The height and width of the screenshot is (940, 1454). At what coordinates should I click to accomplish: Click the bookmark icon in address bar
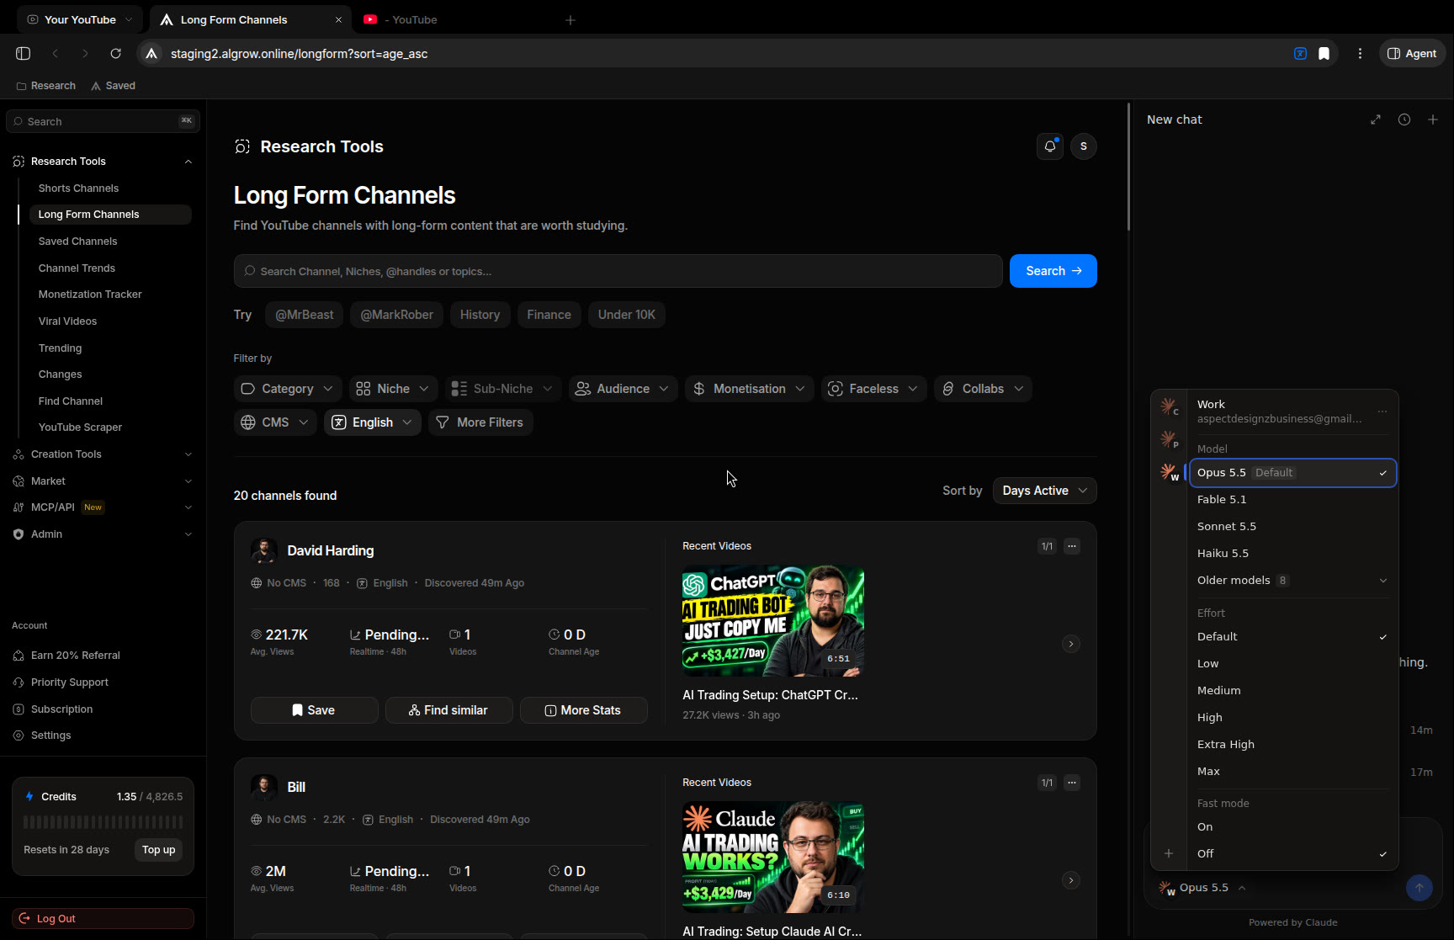point(1324,54)
